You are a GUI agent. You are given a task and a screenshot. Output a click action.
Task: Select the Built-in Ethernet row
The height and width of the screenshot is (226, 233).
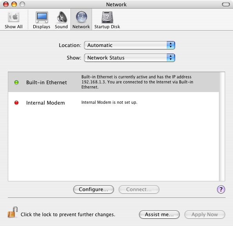(114, 82)
